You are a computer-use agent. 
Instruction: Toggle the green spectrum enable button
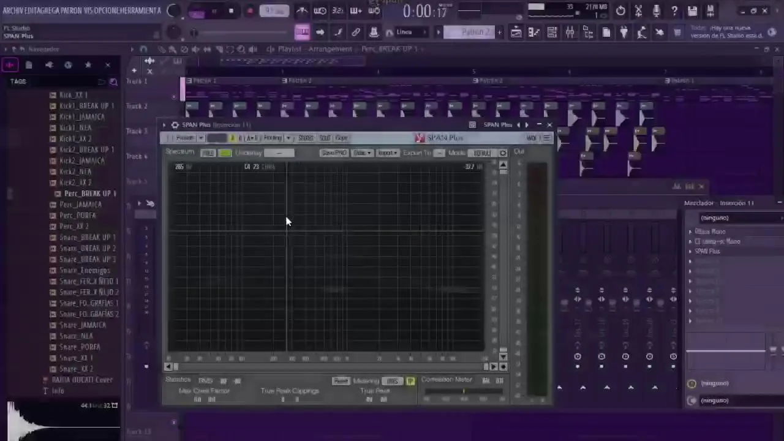pos(225,153)
